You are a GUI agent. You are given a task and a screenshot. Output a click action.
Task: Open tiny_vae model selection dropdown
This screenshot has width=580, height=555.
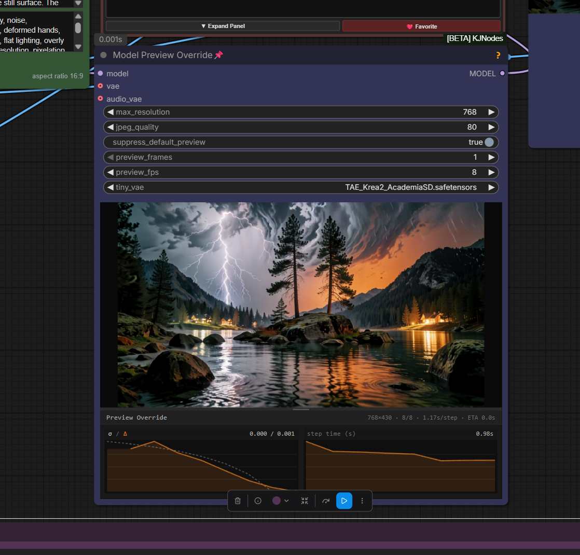pyautogui.click(x=301, y=187)
